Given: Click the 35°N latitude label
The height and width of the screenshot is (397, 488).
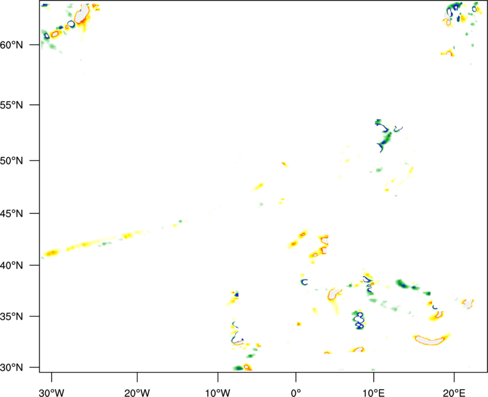Looking at the screenshot, I should (12, 316).
